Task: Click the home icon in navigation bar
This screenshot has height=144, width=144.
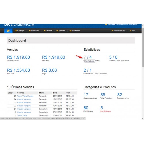Action: click(8, 31)
